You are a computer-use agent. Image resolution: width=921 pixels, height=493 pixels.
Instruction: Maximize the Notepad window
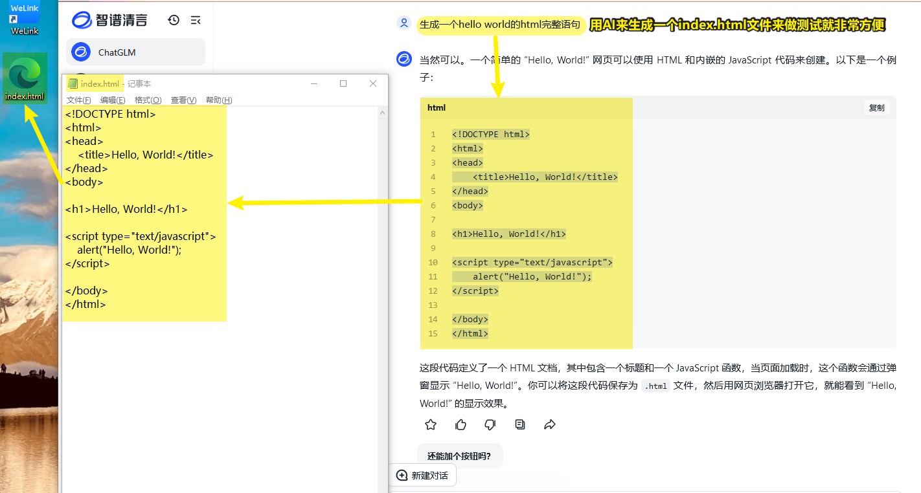[x=343, y=83]
